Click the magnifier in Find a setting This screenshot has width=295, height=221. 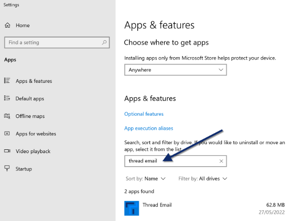[104, 43]
